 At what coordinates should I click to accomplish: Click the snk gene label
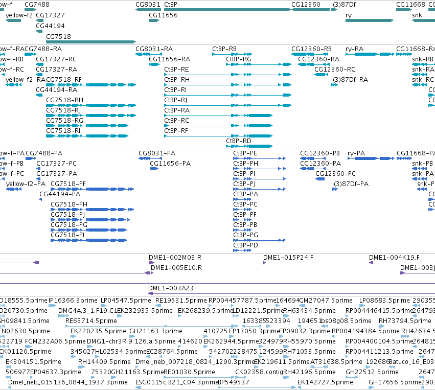click(x=417, y=15)
